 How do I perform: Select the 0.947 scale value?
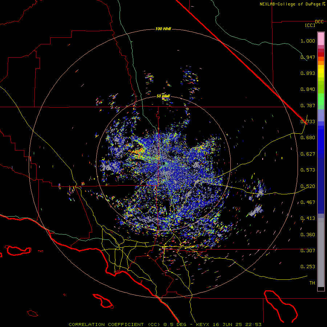pyautogui.click(x=308, y=57)
